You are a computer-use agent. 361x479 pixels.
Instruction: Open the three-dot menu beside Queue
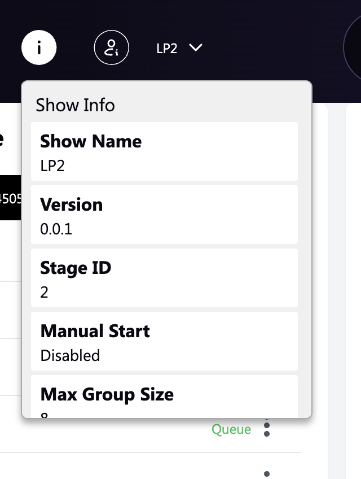coord(267,429)
